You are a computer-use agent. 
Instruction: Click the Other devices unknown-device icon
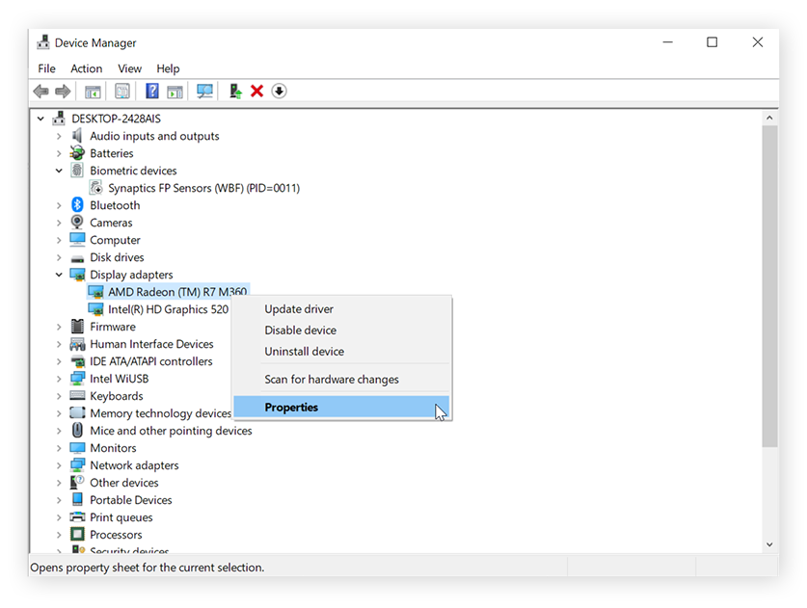pyautogui.click(x=77, y=482)
